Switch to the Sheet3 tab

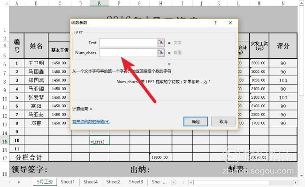pyautogui.click(x=136, y=182)
